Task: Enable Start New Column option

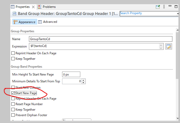Action: point(13,87)
